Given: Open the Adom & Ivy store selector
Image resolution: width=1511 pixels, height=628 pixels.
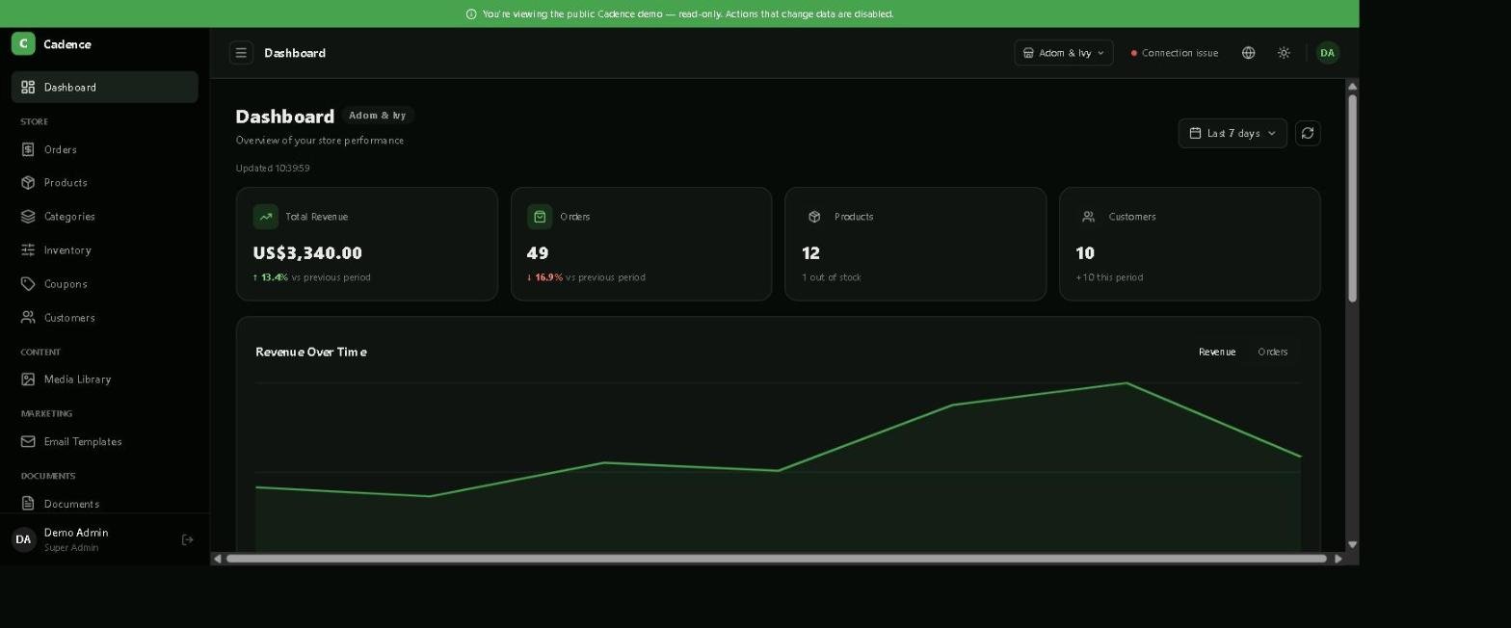Looking at the screenshot, I should (x=1063, y=53).
